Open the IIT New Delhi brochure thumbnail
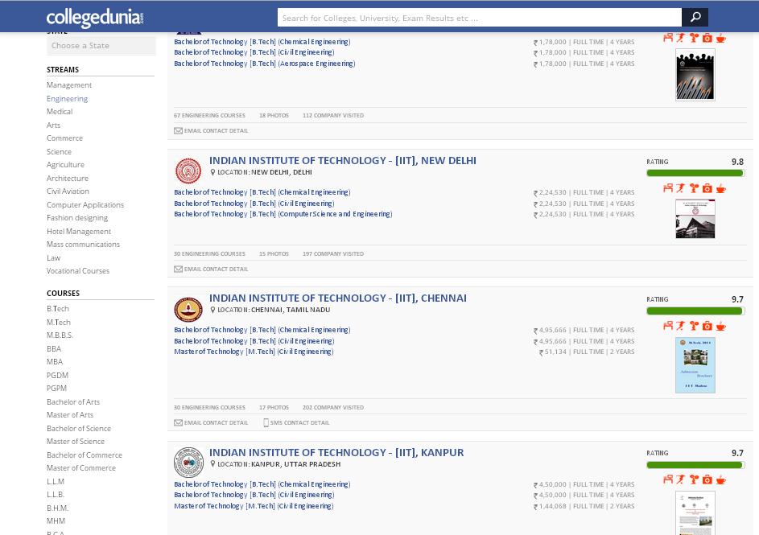The image size is (759, 535). click(x=695, y=219)
